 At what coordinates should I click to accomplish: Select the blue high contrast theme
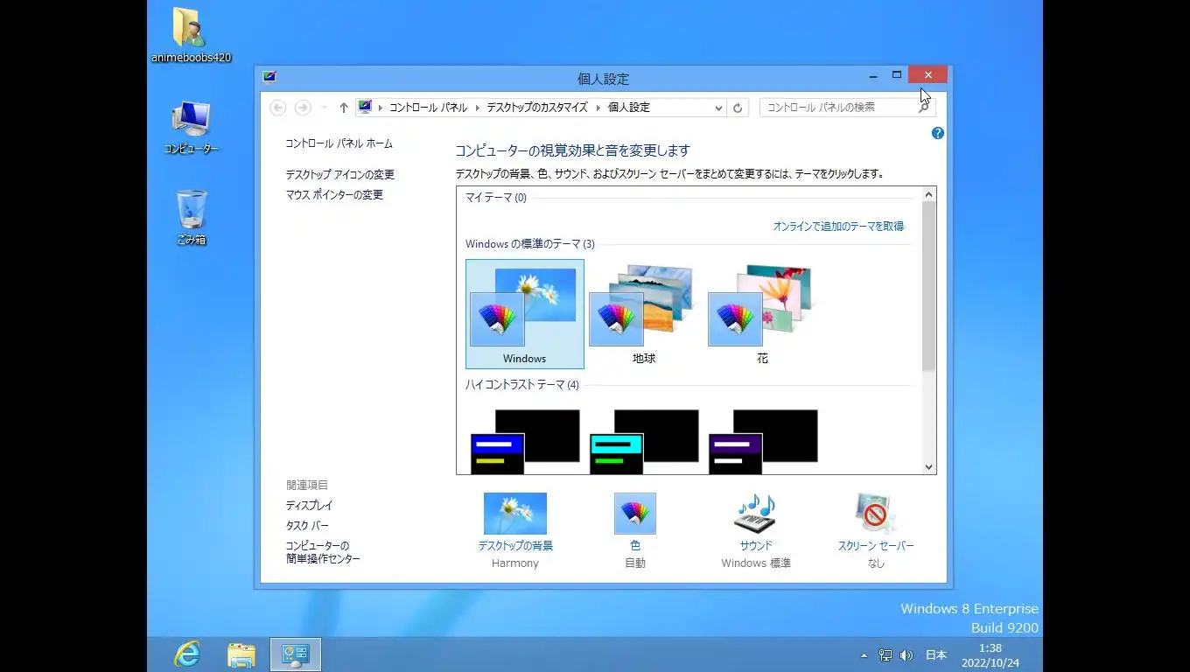[x=525, y=441]
